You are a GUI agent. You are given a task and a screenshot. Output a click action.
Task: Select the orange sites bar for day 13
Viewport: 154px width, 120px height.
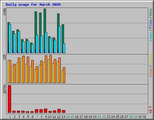point(64,75)
